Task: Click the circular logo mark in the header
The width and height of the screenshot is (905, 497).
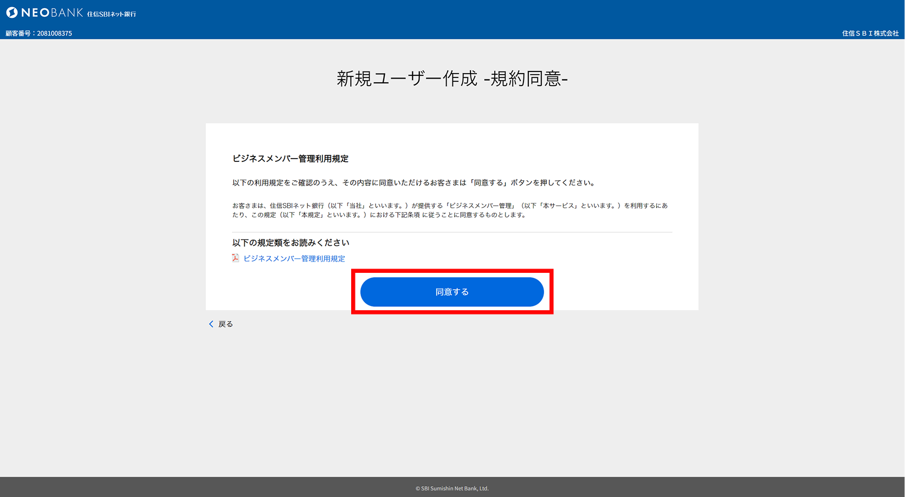Action: tap(11, 11)
